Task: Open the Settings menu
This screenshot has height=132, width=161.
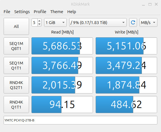Action: 22,12
